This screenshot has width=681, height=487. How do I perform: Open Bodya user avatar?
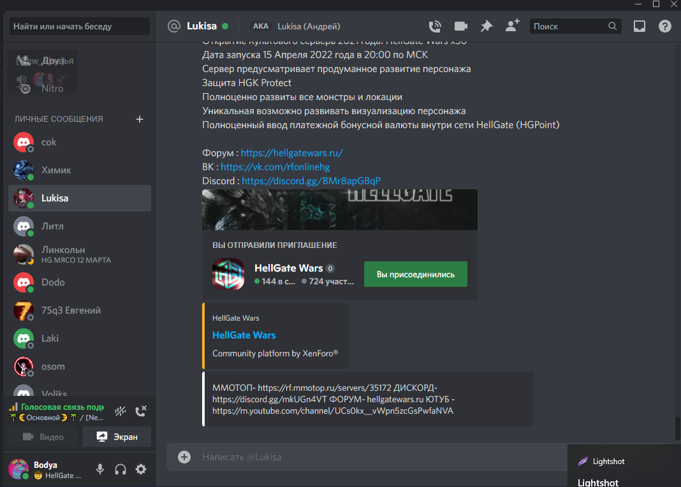pos(18,469)
